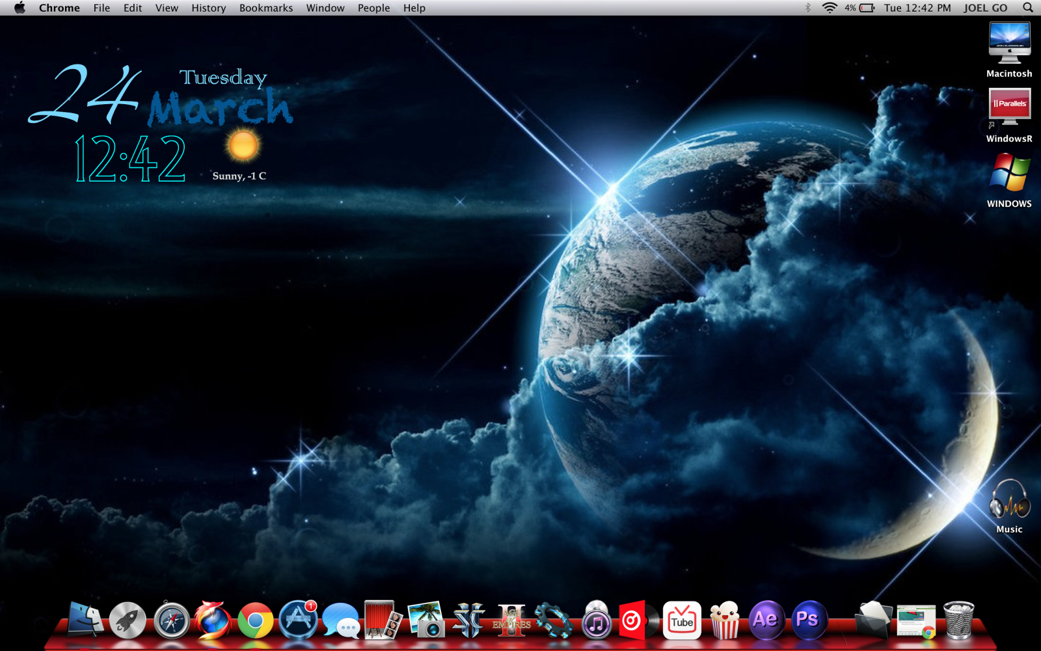Viewport: 1041px width, 651px height.
Task: Open the black folder stack in dock
Action: 872,619
